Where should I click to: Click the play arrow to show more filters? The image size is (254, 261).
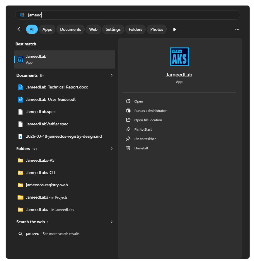click(x=174, y=30)
